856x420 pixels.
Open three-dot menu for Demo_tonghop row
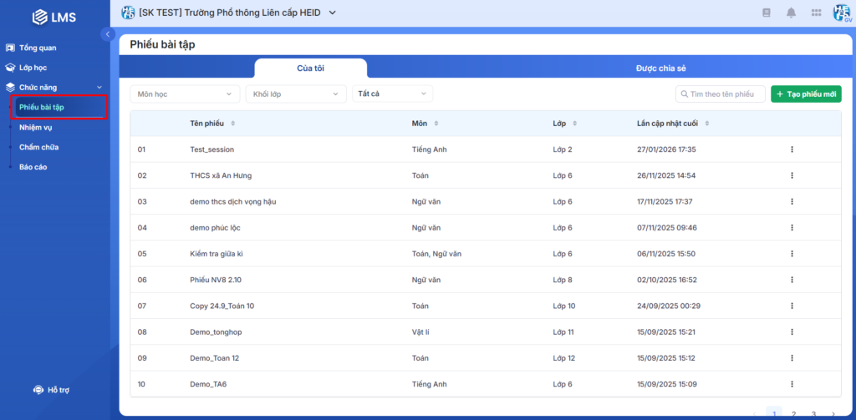pos(791,331)
